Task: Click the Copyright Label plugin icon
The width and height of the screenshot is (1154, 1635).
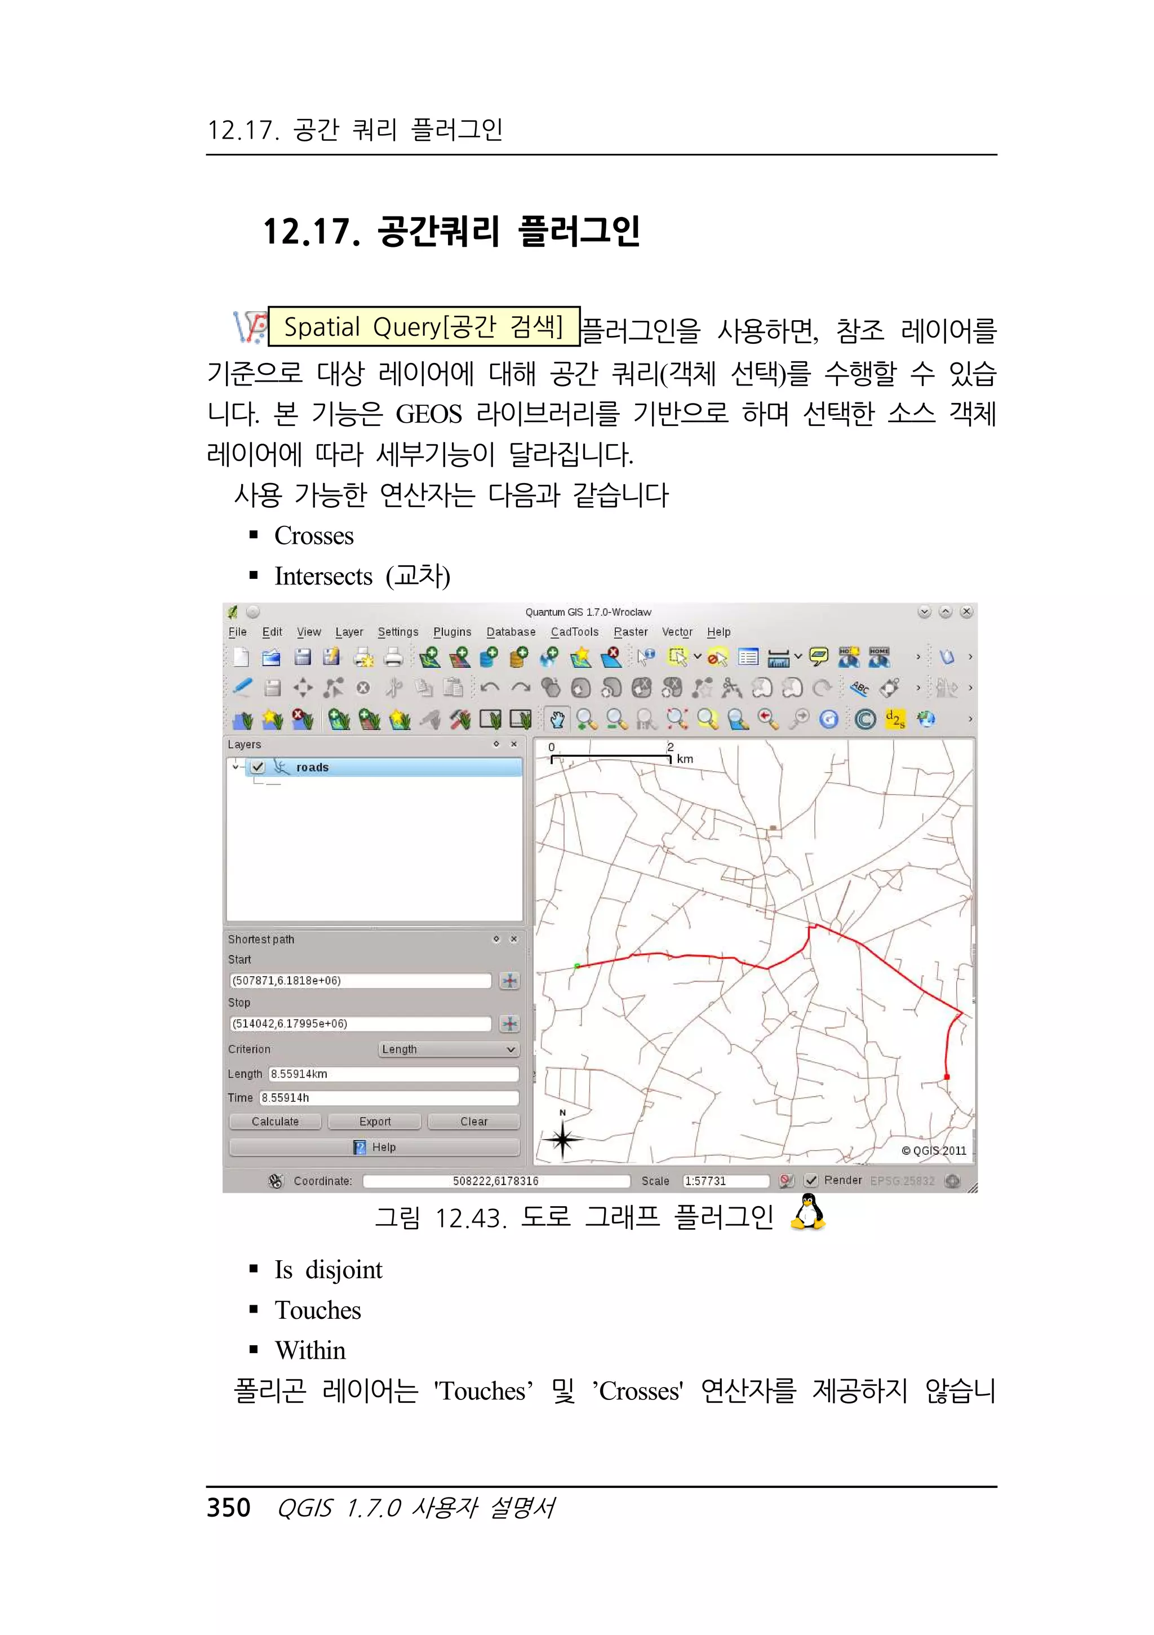Action: click(865, 719)
